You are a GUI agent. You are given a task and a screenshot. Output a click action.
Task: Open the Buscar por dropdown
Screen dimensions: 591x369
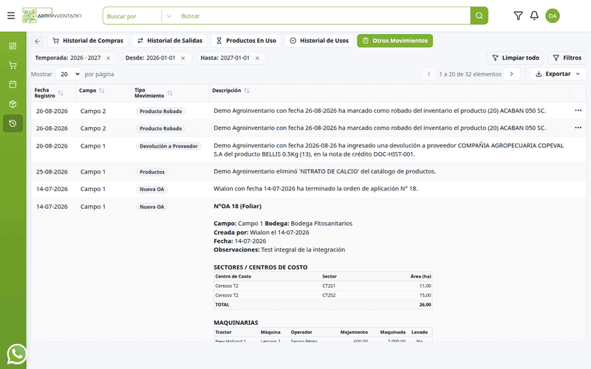tap(137, 16)
